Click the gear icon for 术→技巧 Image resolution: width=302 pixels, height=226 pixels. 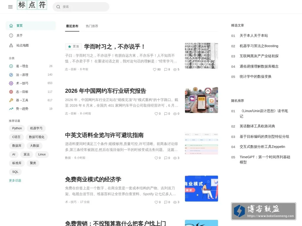(x=11, y=83)
